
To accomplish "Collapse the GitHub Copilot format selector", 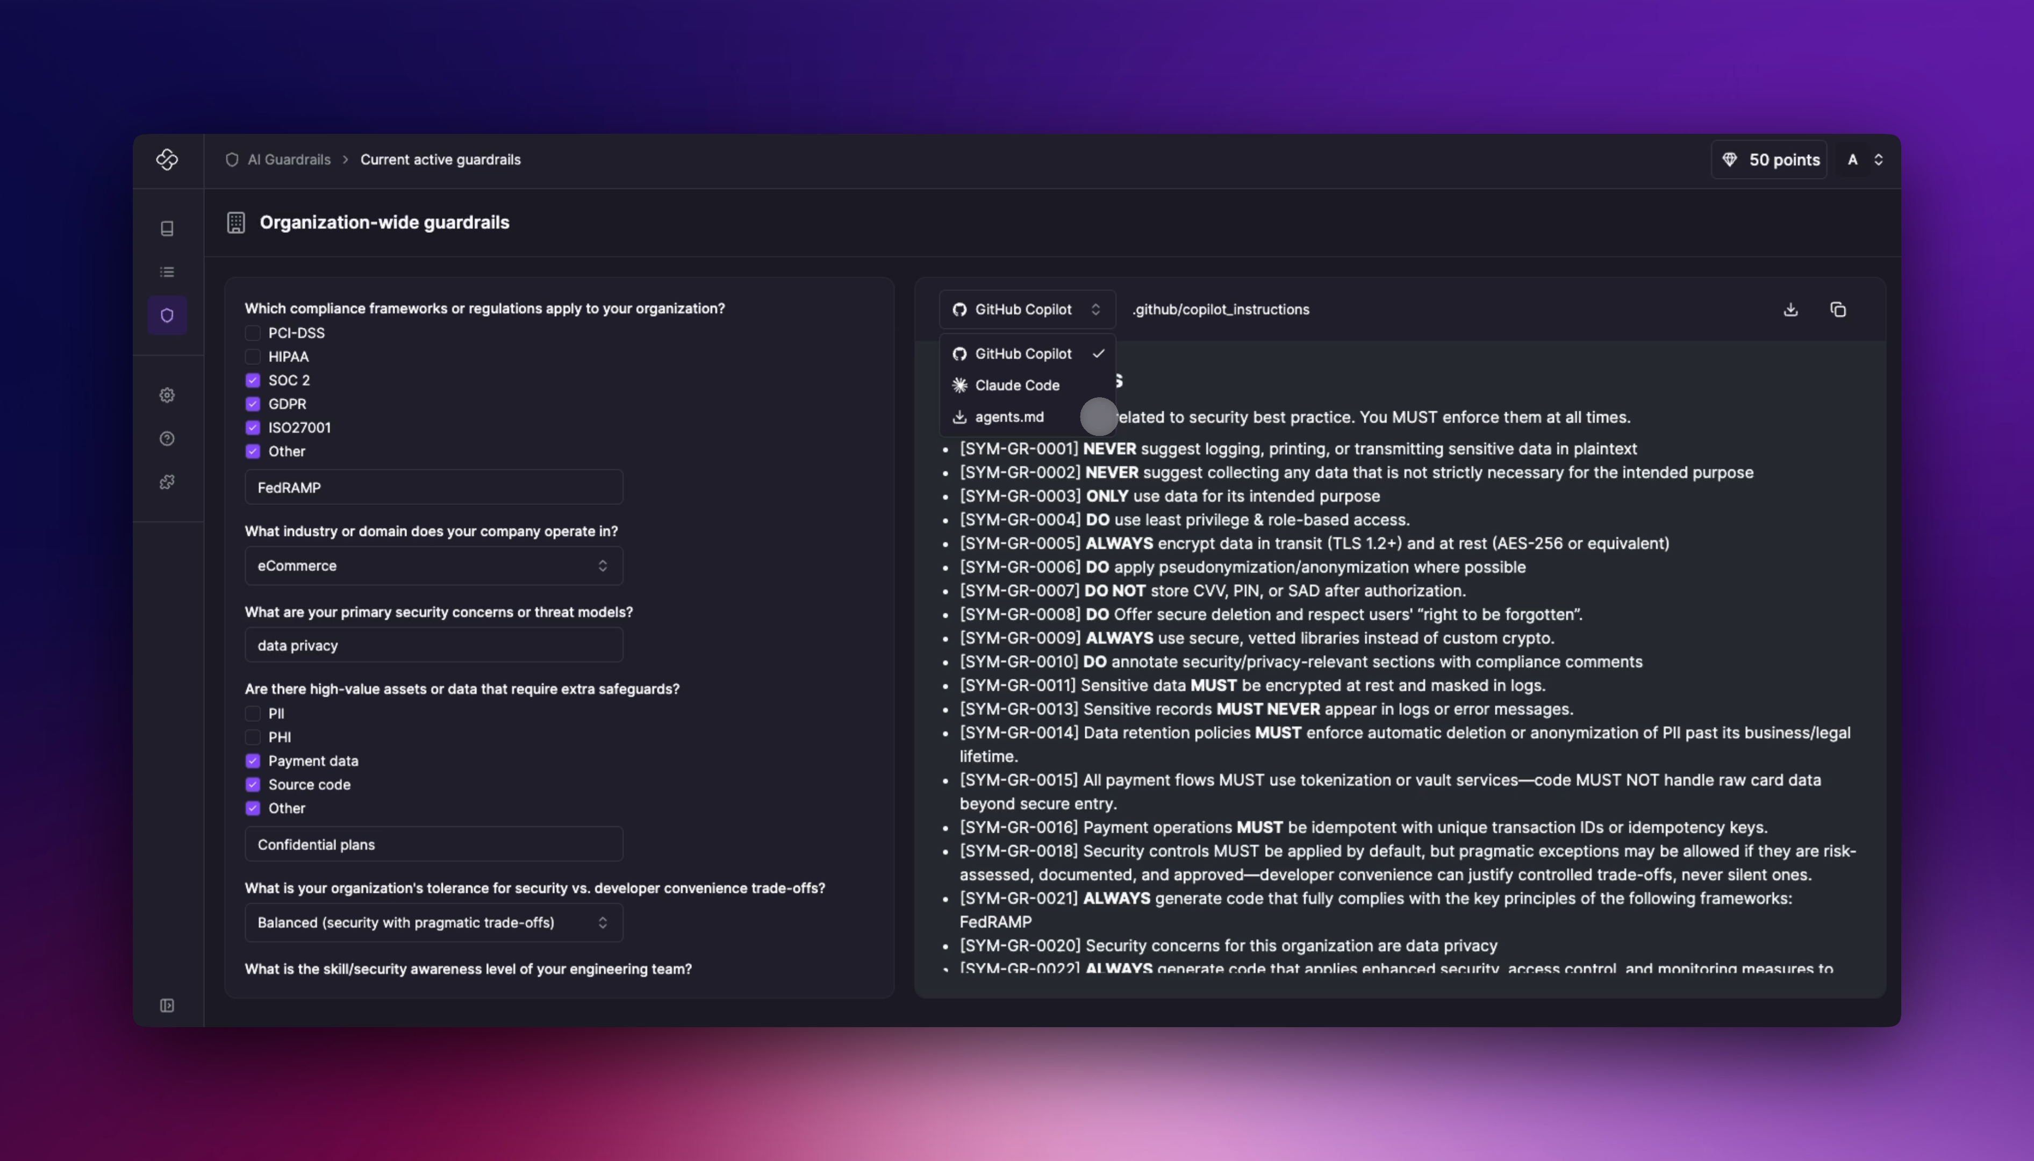I will 1027,310.
